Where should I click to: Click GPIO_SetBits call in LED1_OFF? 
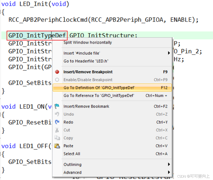[x=30, y=162]
